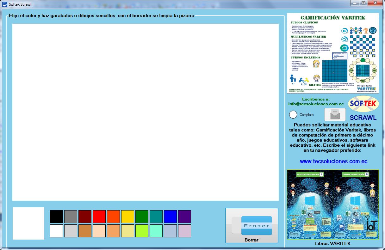This screenshot has height=250, width=385.
Task: Pick the teal color swatch
Action: (x=156, y=216)
